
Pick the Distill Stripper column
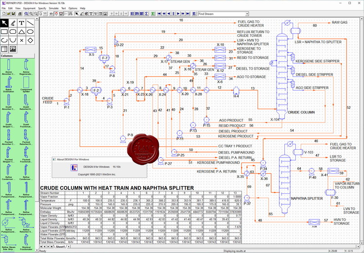(x=9, y=120)
